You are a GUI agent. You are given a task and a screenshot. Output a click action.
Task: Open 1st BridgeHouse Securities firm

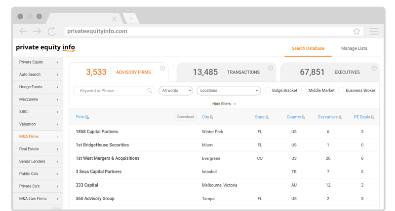click(102, 145)
